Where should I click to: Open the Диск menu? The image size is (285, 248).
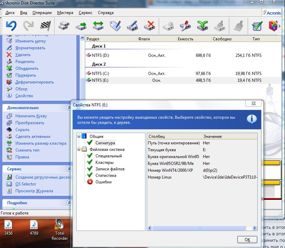pos(10,13)
